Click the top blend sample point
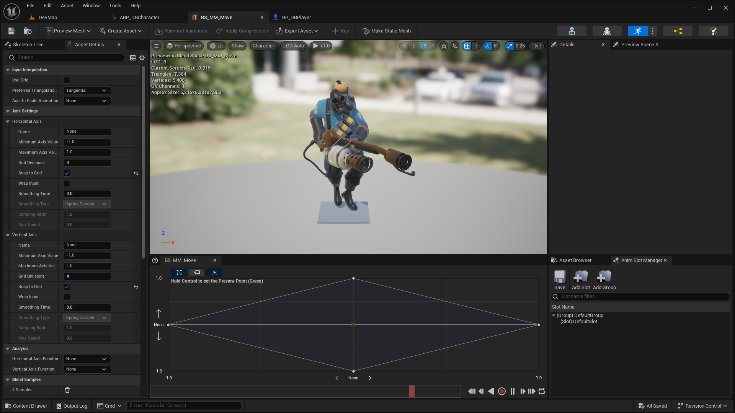This screenshot has height=413, width=735. (353, 278)
